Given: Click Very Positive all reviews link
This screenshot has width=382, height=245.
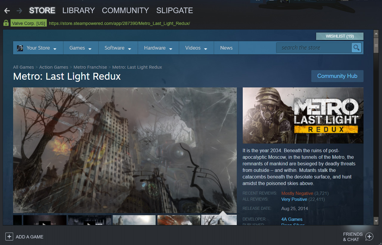Looking at the screenshot, I should 294,199.
